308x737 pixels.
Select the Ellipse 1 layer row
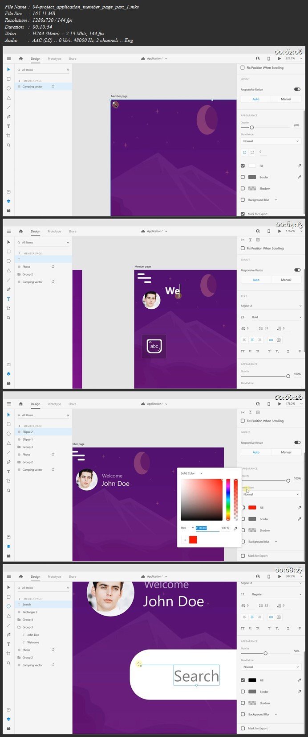point(43,439)
